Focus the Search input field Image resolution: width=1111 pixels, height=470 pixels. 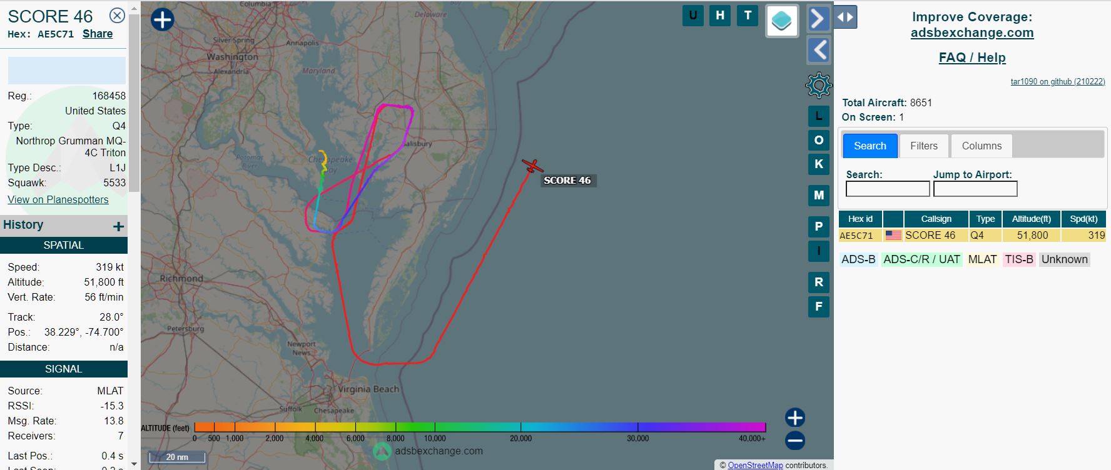tap(887, 189)
